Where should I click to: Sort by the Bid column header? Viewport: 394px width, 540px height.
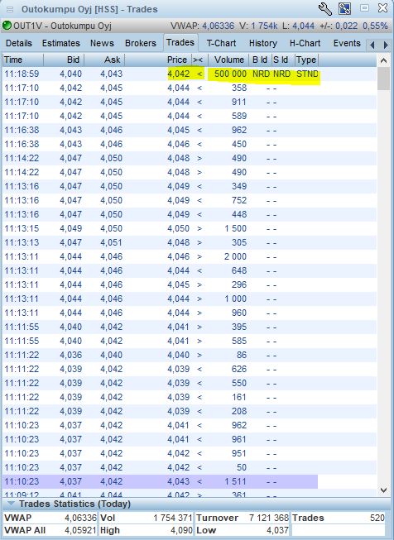pyautogui.click(x=64, y=60)
